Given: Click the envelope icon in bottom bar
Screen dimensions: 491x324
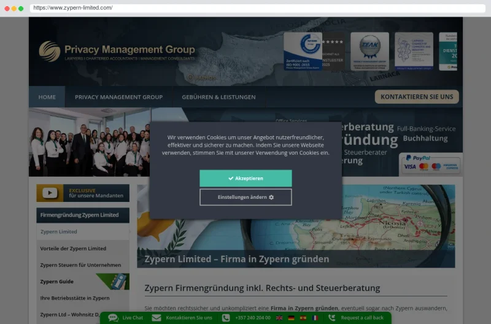Looking at the screenshot, I should tap(157, 318).
